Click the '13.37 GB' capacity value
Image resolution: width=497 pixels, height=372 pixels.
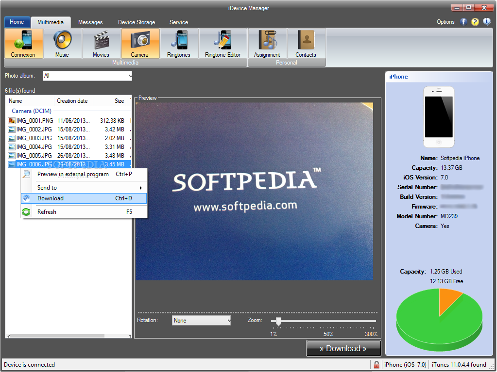tap(451, 168)
